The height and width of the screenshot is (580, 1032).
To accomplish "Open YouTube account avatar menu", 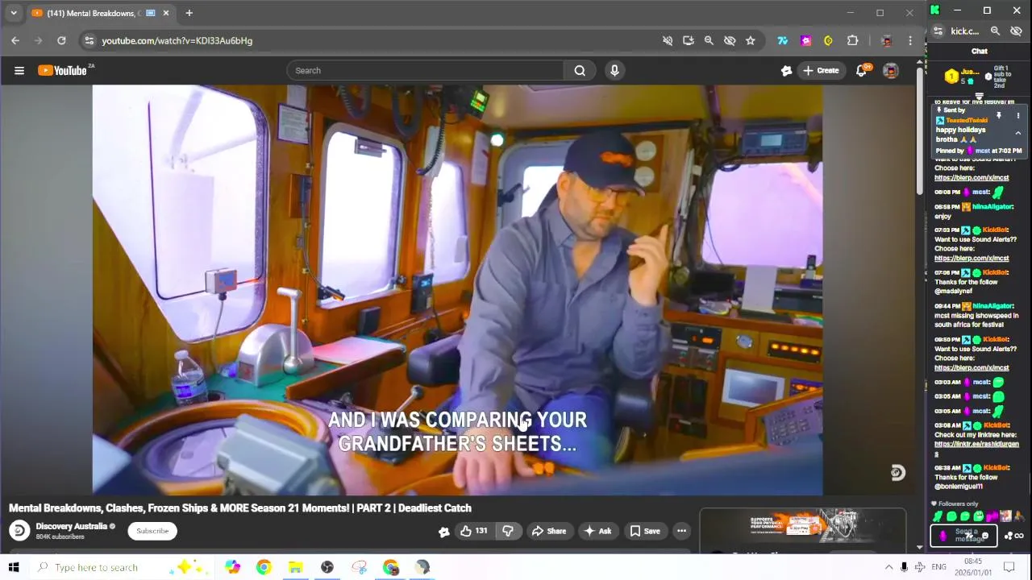I will [890, 71].
